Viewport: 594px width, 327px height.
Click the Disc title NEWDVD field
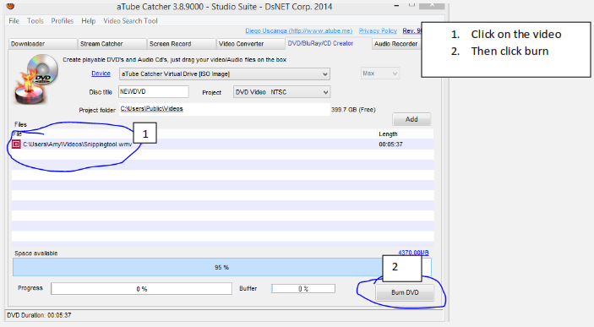tap(154, 92)
